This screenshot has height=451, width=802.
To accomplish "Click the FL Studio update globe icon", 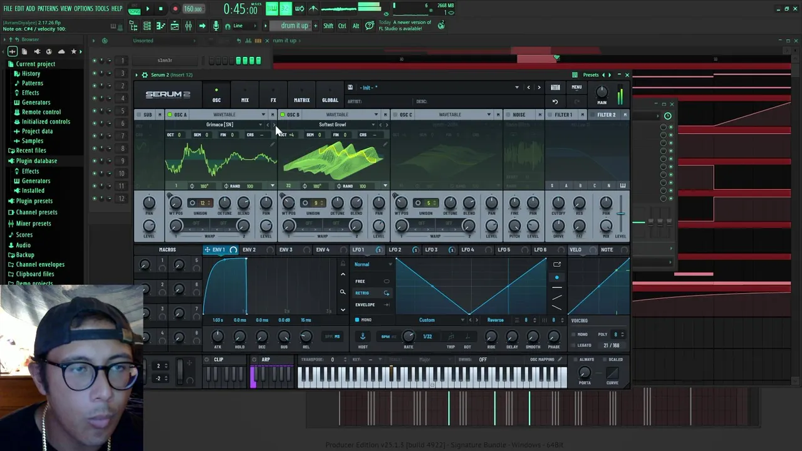I will coord(441,25).
